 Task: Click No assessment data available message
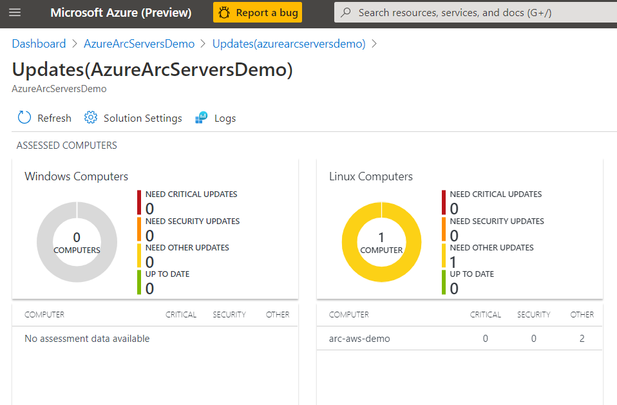[x=87, y=339]
